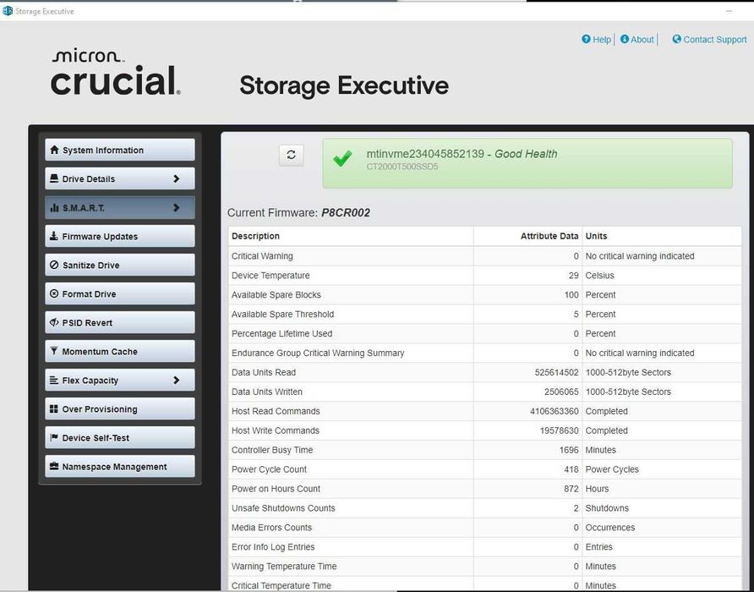Click the Over Provisioning grid icon

click(x=54, y=408)
